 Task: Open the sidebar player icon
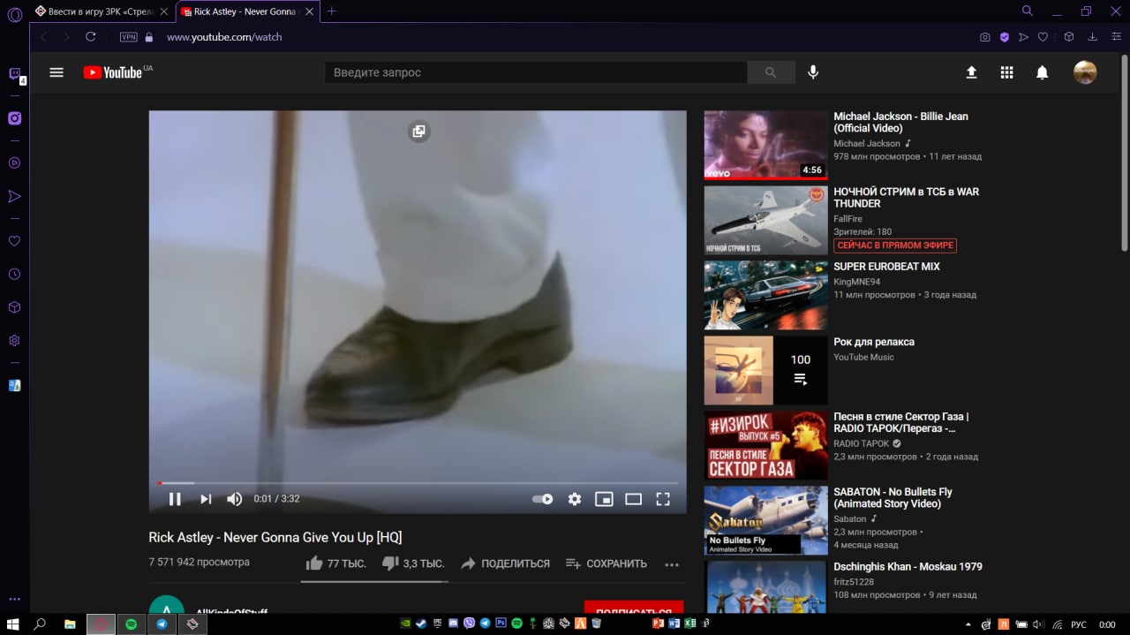click(x=15, y=163)
